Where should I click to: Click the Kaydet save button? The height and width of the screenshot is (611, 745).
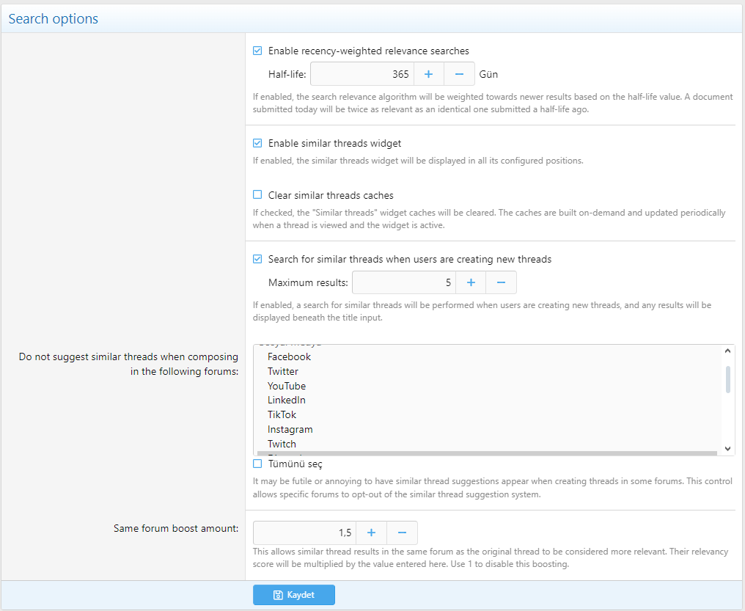[x=293, y=595]
